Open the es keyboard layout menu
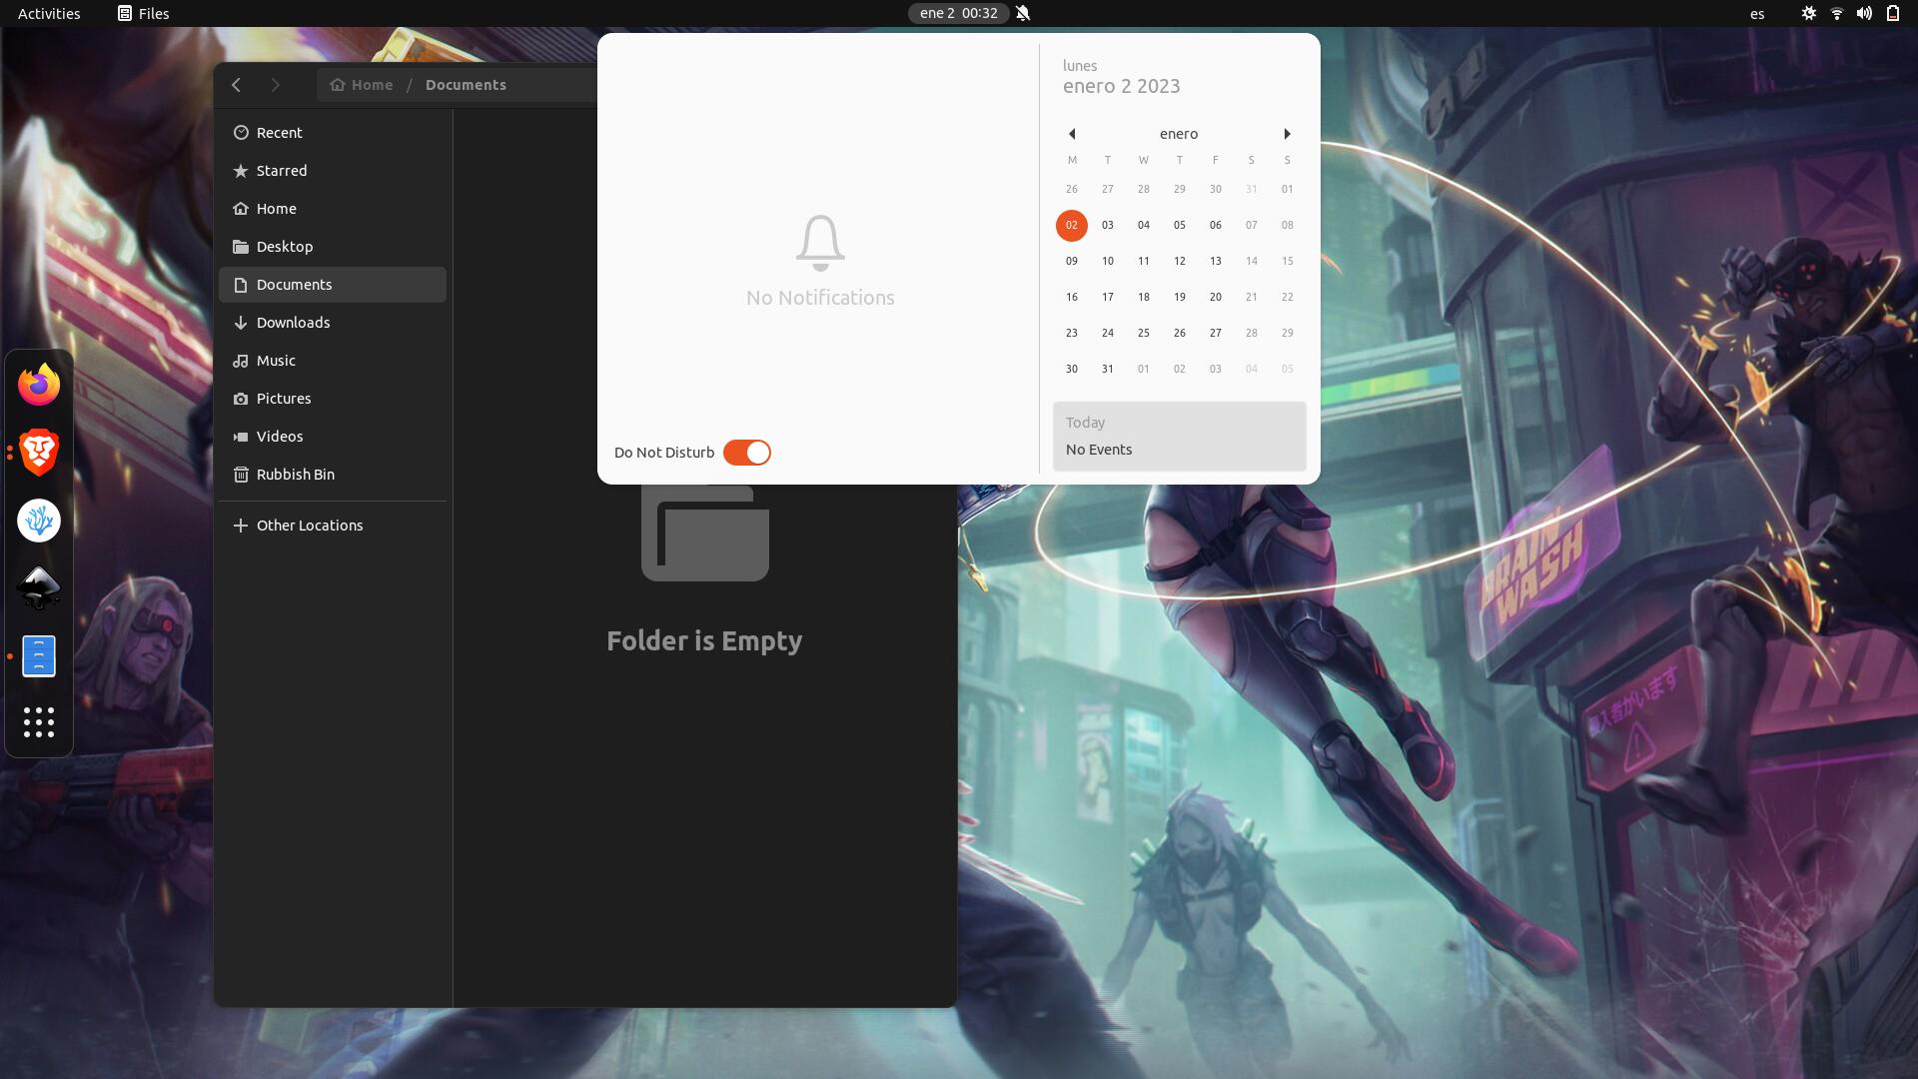This screenshot has height=1079, width=1918. click(x=1756, y=13)
